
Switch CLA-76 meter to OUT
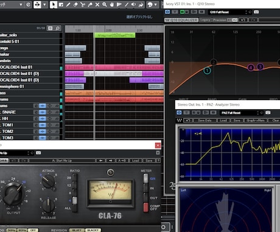coord(146,198)
